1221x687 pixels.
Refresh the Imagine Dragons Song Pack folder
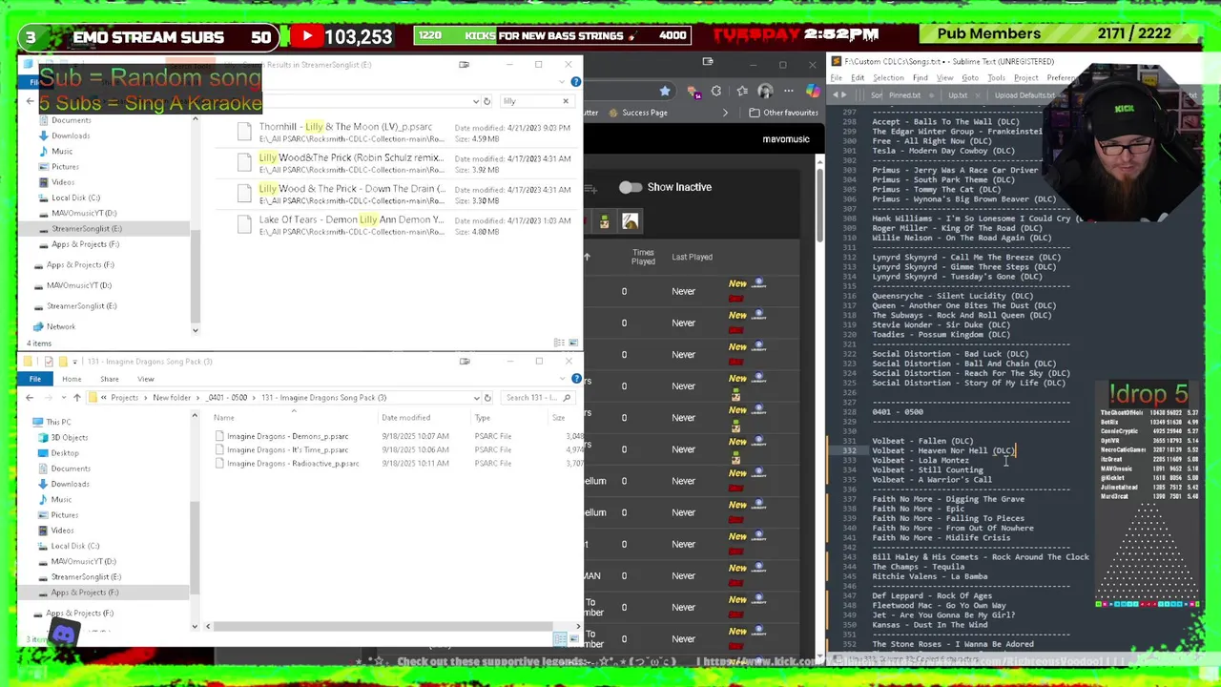[486, 398]
